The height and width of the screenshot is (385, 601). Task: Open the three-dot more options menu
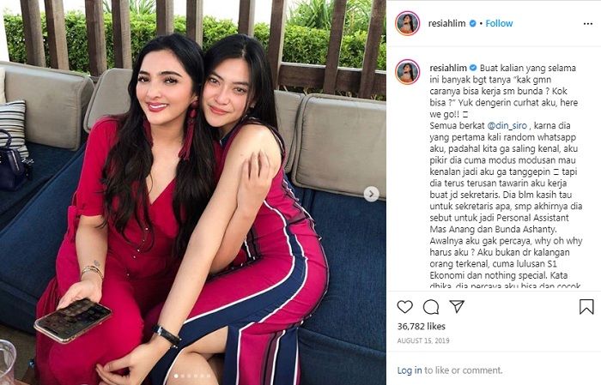[588, 24]
